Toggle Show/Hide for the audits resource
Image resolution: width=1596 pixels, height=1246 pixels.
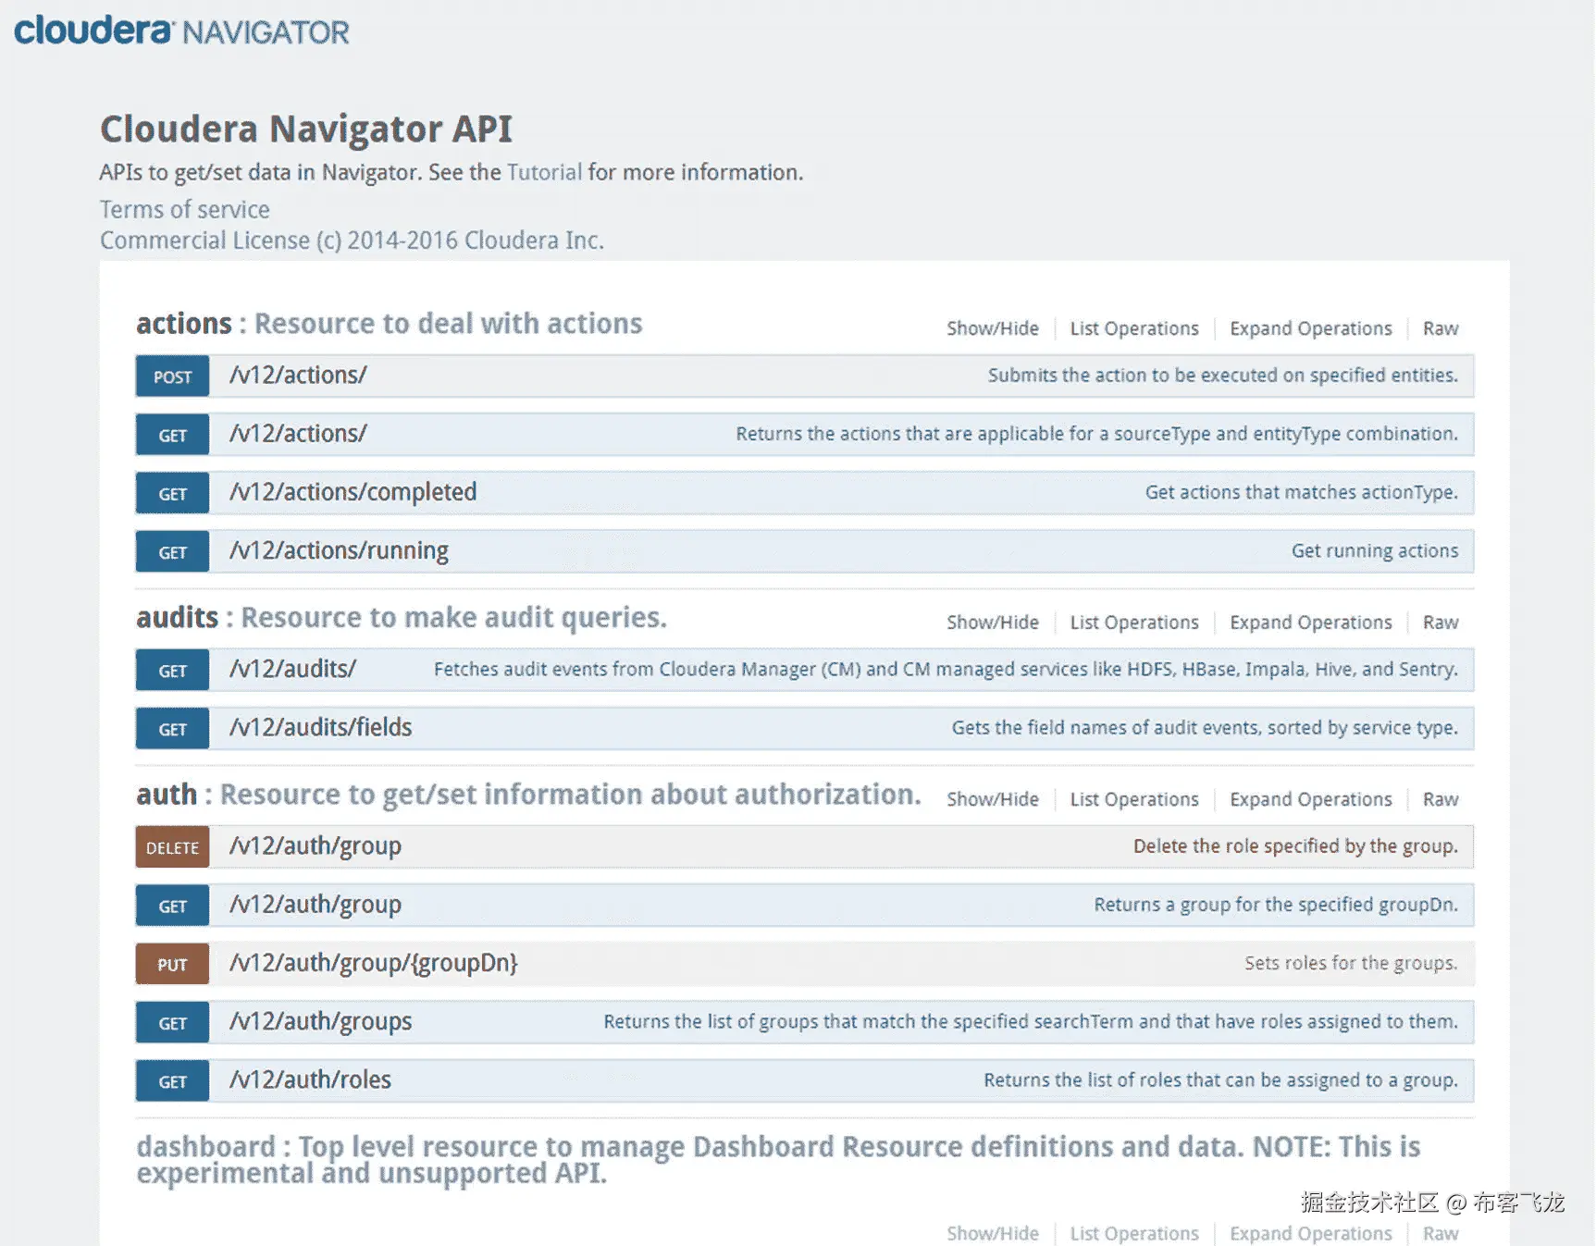point(992,622)
